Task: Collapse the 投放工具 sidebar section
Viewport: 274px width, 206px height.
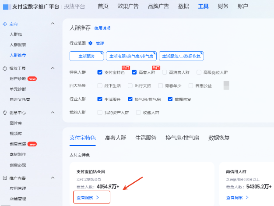Action: tap(53, 68)
